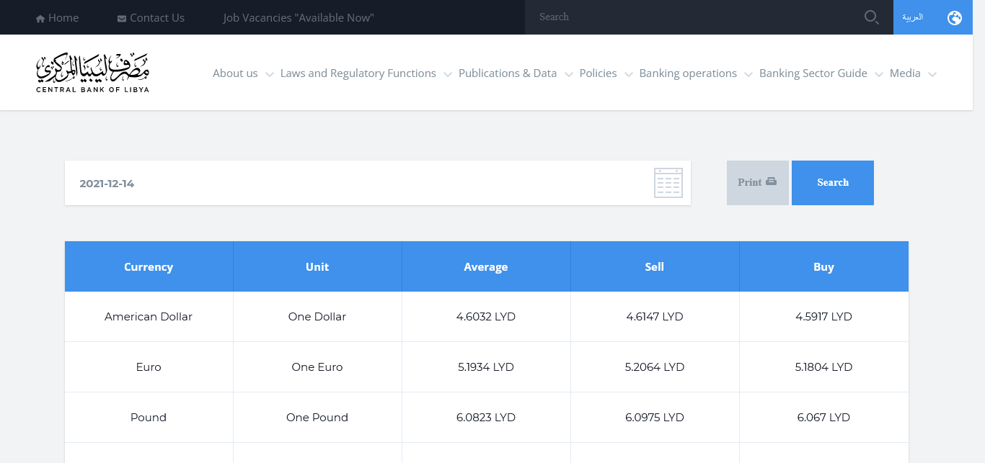Open the Banking Sector Guide menu

(x=821, y=73)
